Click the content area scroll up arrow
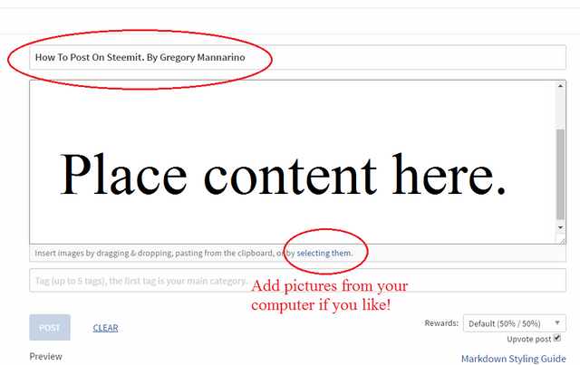 coord(560,86)
